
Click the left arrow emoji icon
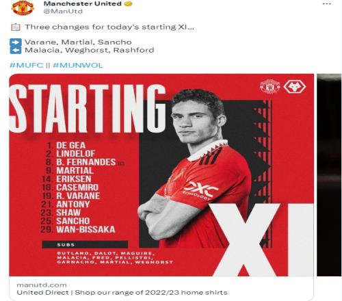16,50
